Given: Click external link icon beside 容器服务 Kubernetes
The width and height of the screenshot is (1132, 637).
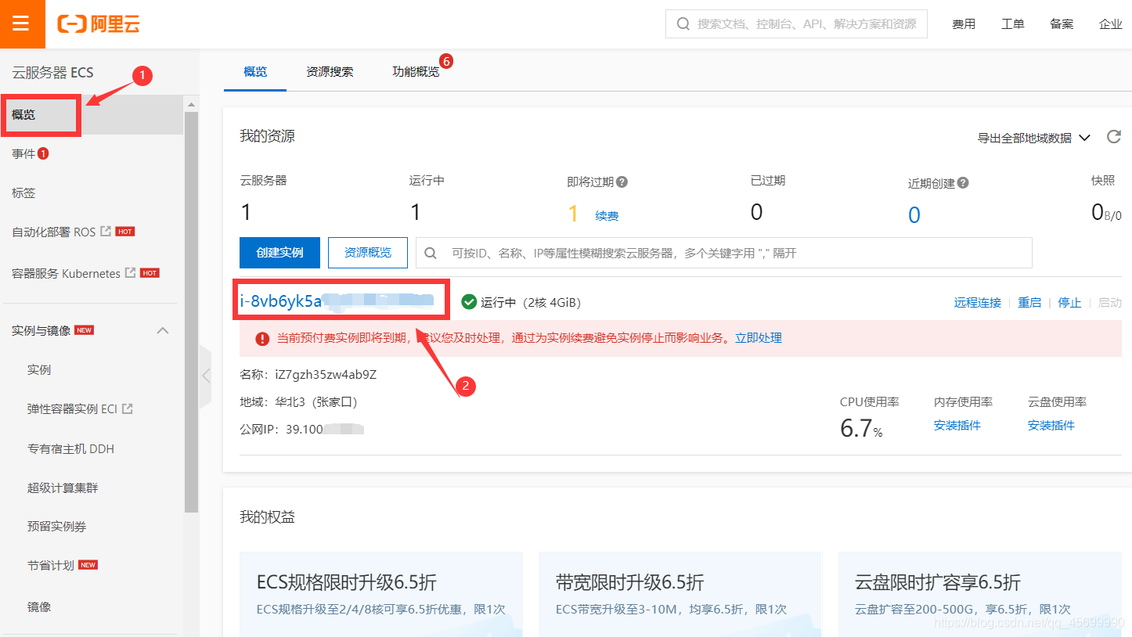Looking at the screenshot, I should (131, 273).
